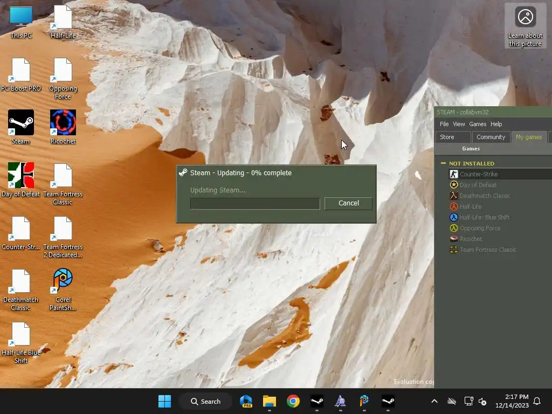Screen dimensions: 552x414
Task: Open the PaintShop Pro taskbar icon
Action: [x=364, y=401]
